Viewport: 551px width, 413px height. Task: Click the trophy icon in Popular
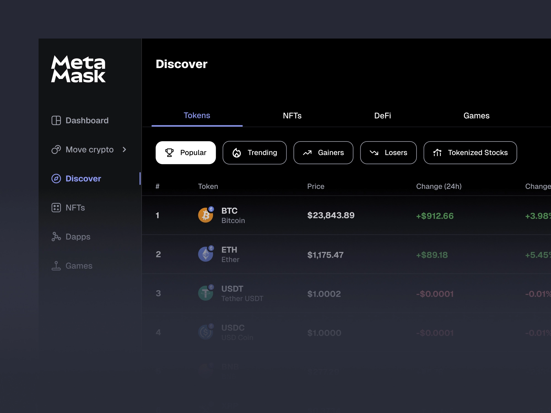169,153
